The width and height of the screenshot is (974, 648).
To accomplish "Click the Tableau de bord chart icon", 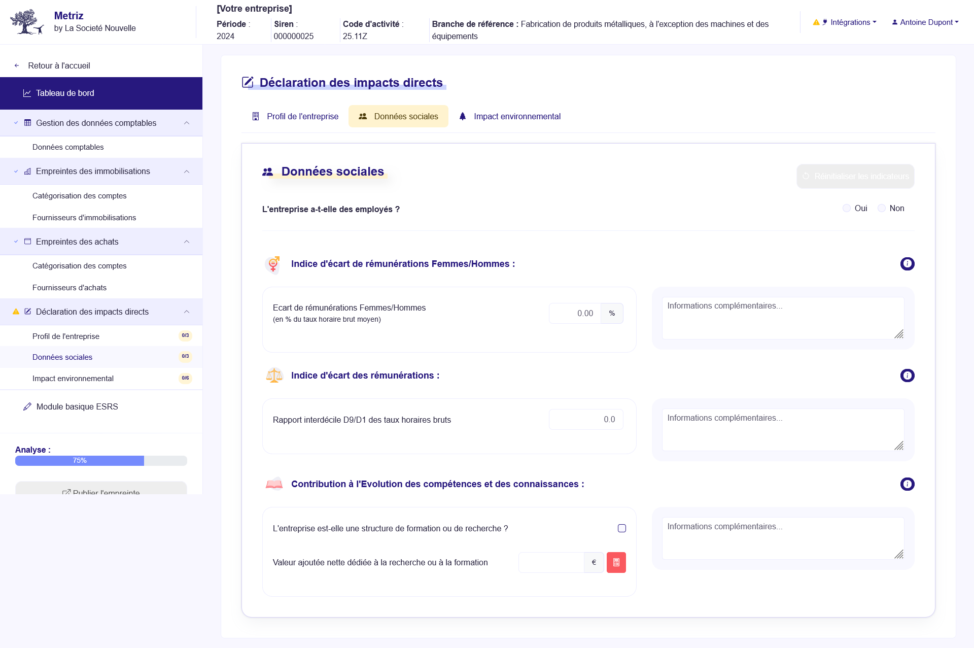I will 26,93.
